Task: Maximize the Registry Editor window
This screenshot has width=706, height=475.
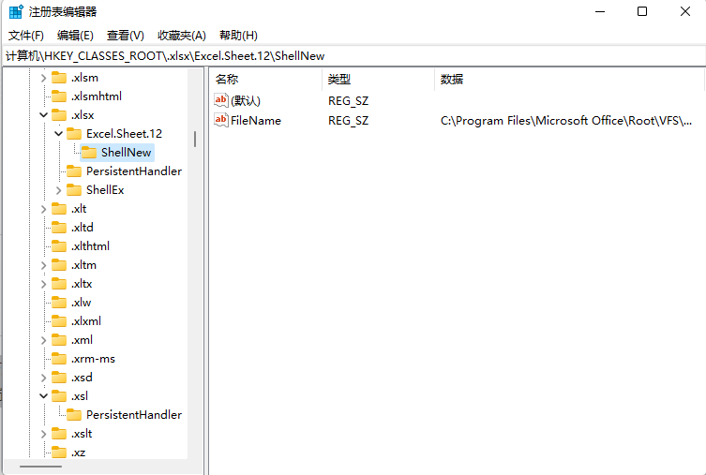Action: click(x=642, y=11)
